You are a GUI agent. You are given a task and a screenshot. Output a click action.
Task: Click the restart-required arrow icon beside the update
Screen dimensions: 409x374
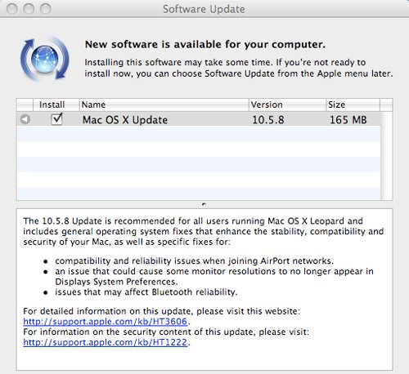tap(25, 119)
